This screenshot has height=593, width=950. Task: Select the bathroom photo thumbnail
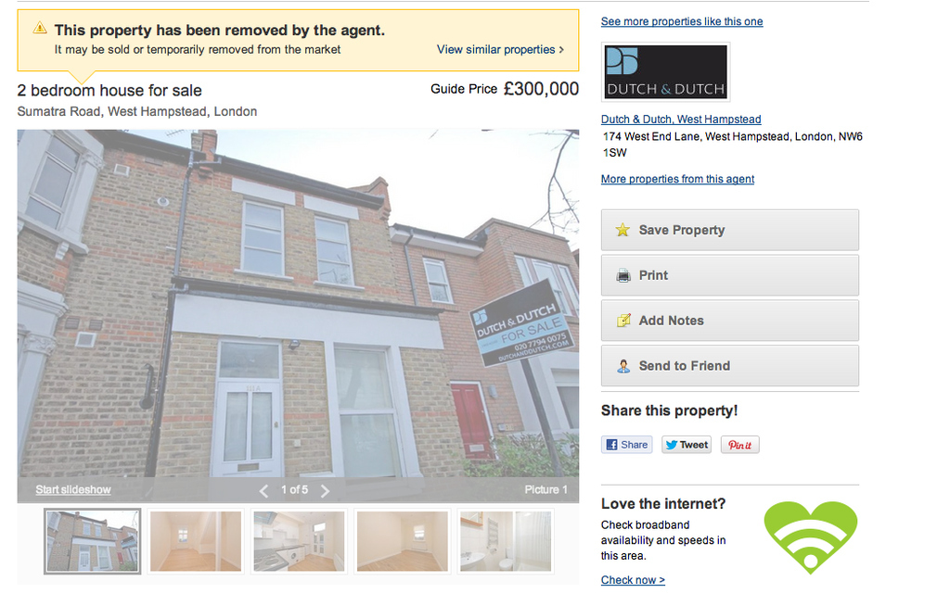tap(506, 541)
